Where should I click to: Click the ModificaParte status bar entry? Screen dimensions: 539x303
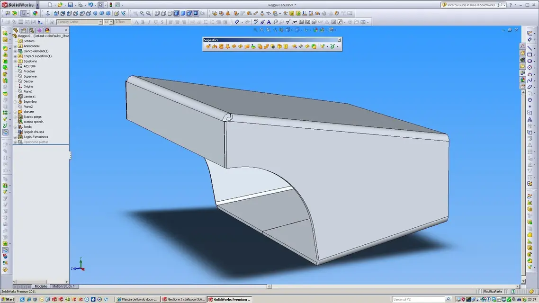tap(493, 291)
